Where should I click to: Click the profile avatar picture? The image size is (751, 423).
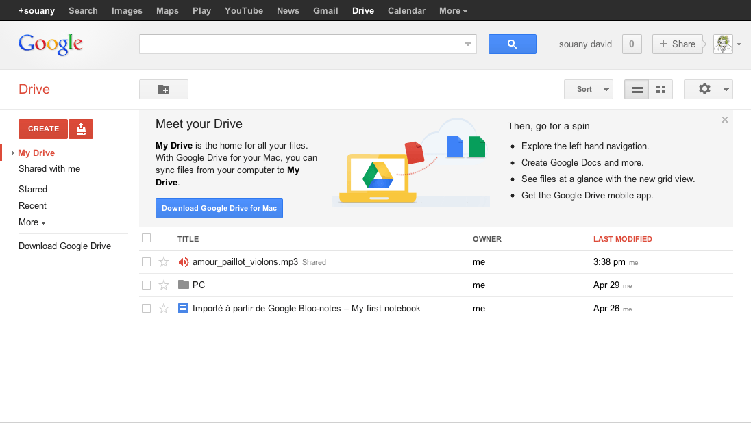723,44
